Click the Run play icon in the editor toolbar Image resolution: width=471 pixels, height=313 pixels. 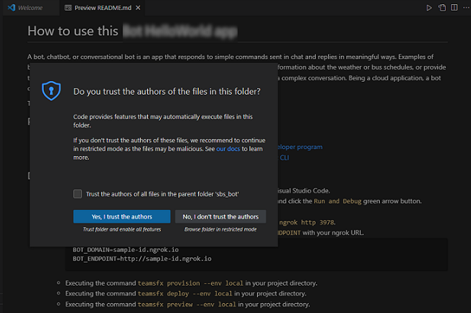click(429, 8)
